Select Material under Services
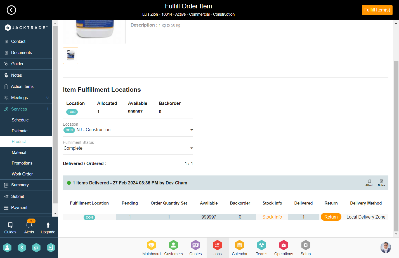 [x=19, y=153]
